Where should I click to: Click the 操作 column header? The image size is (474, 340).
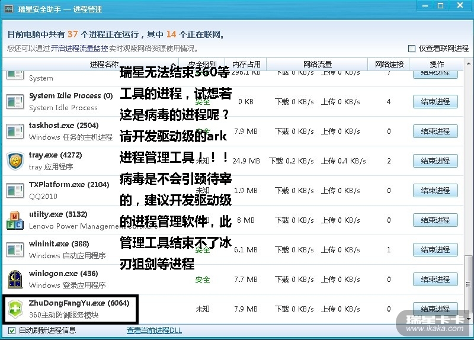(x=437, y=64)
